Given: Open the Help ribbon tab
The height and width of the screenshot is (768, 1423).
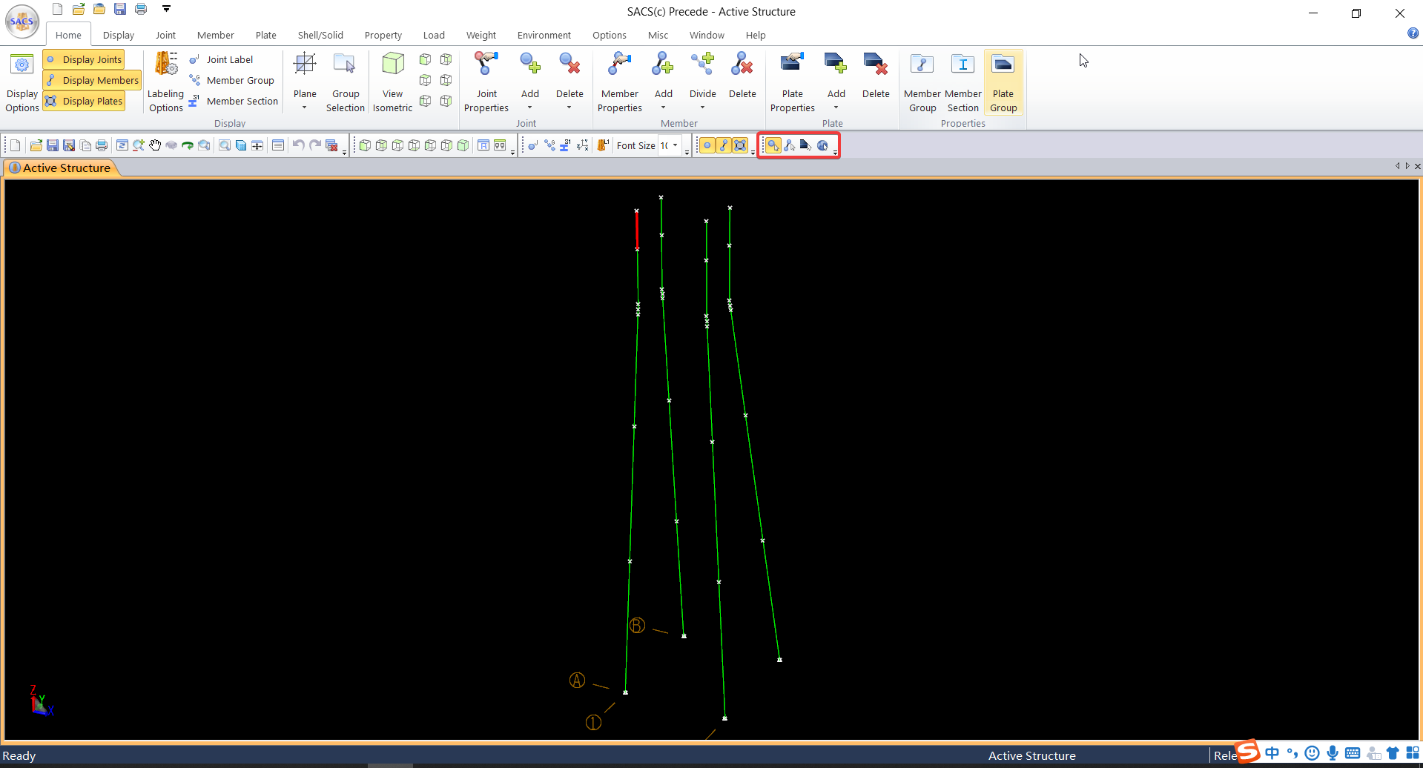Looking at the screenshot, I should pos(756,35).
